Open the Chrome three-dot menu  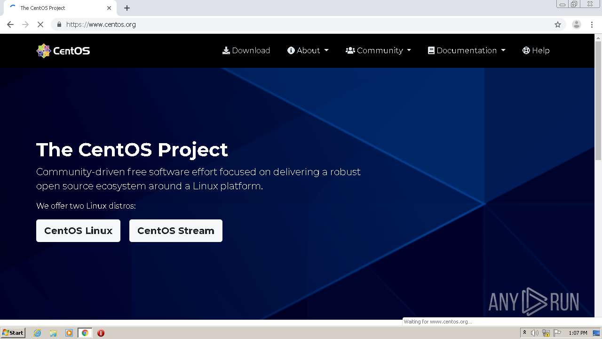592,24
